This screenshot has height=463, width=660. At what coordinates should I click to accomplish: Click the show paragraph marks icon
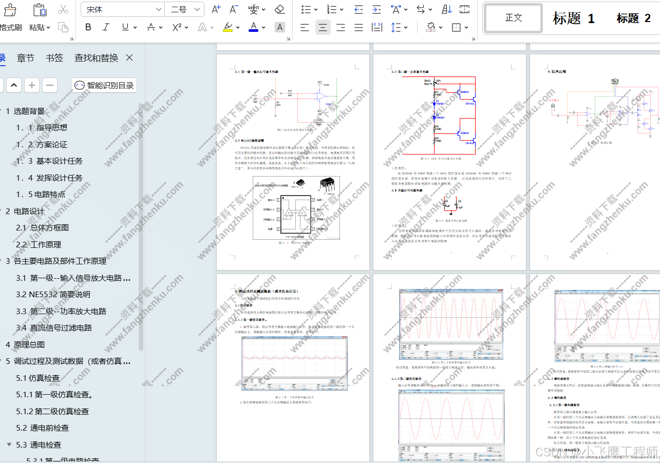click(464, 9)
